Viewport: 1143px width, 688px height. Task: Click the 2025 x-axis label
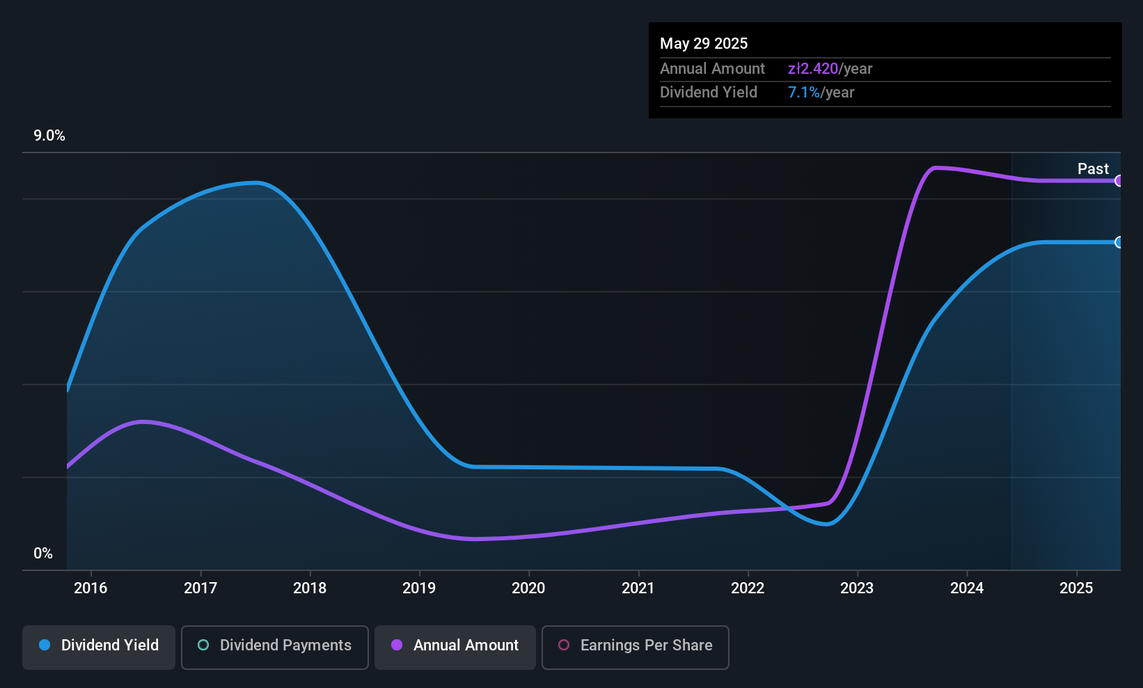[x=1076, y=588]
